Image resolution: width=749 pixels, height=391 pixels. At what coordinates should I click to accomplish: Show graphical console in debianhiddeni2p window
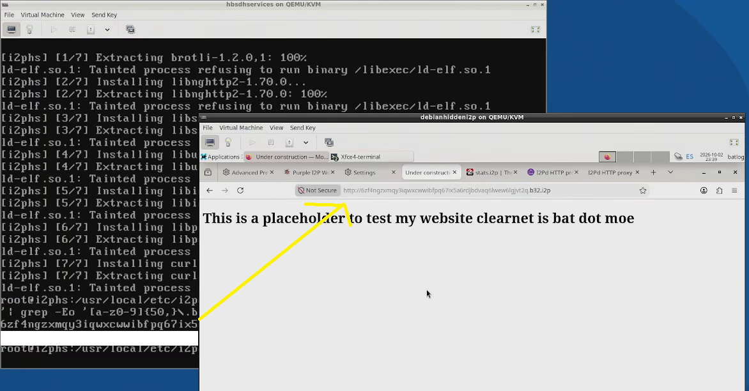(x=210, y=142)
